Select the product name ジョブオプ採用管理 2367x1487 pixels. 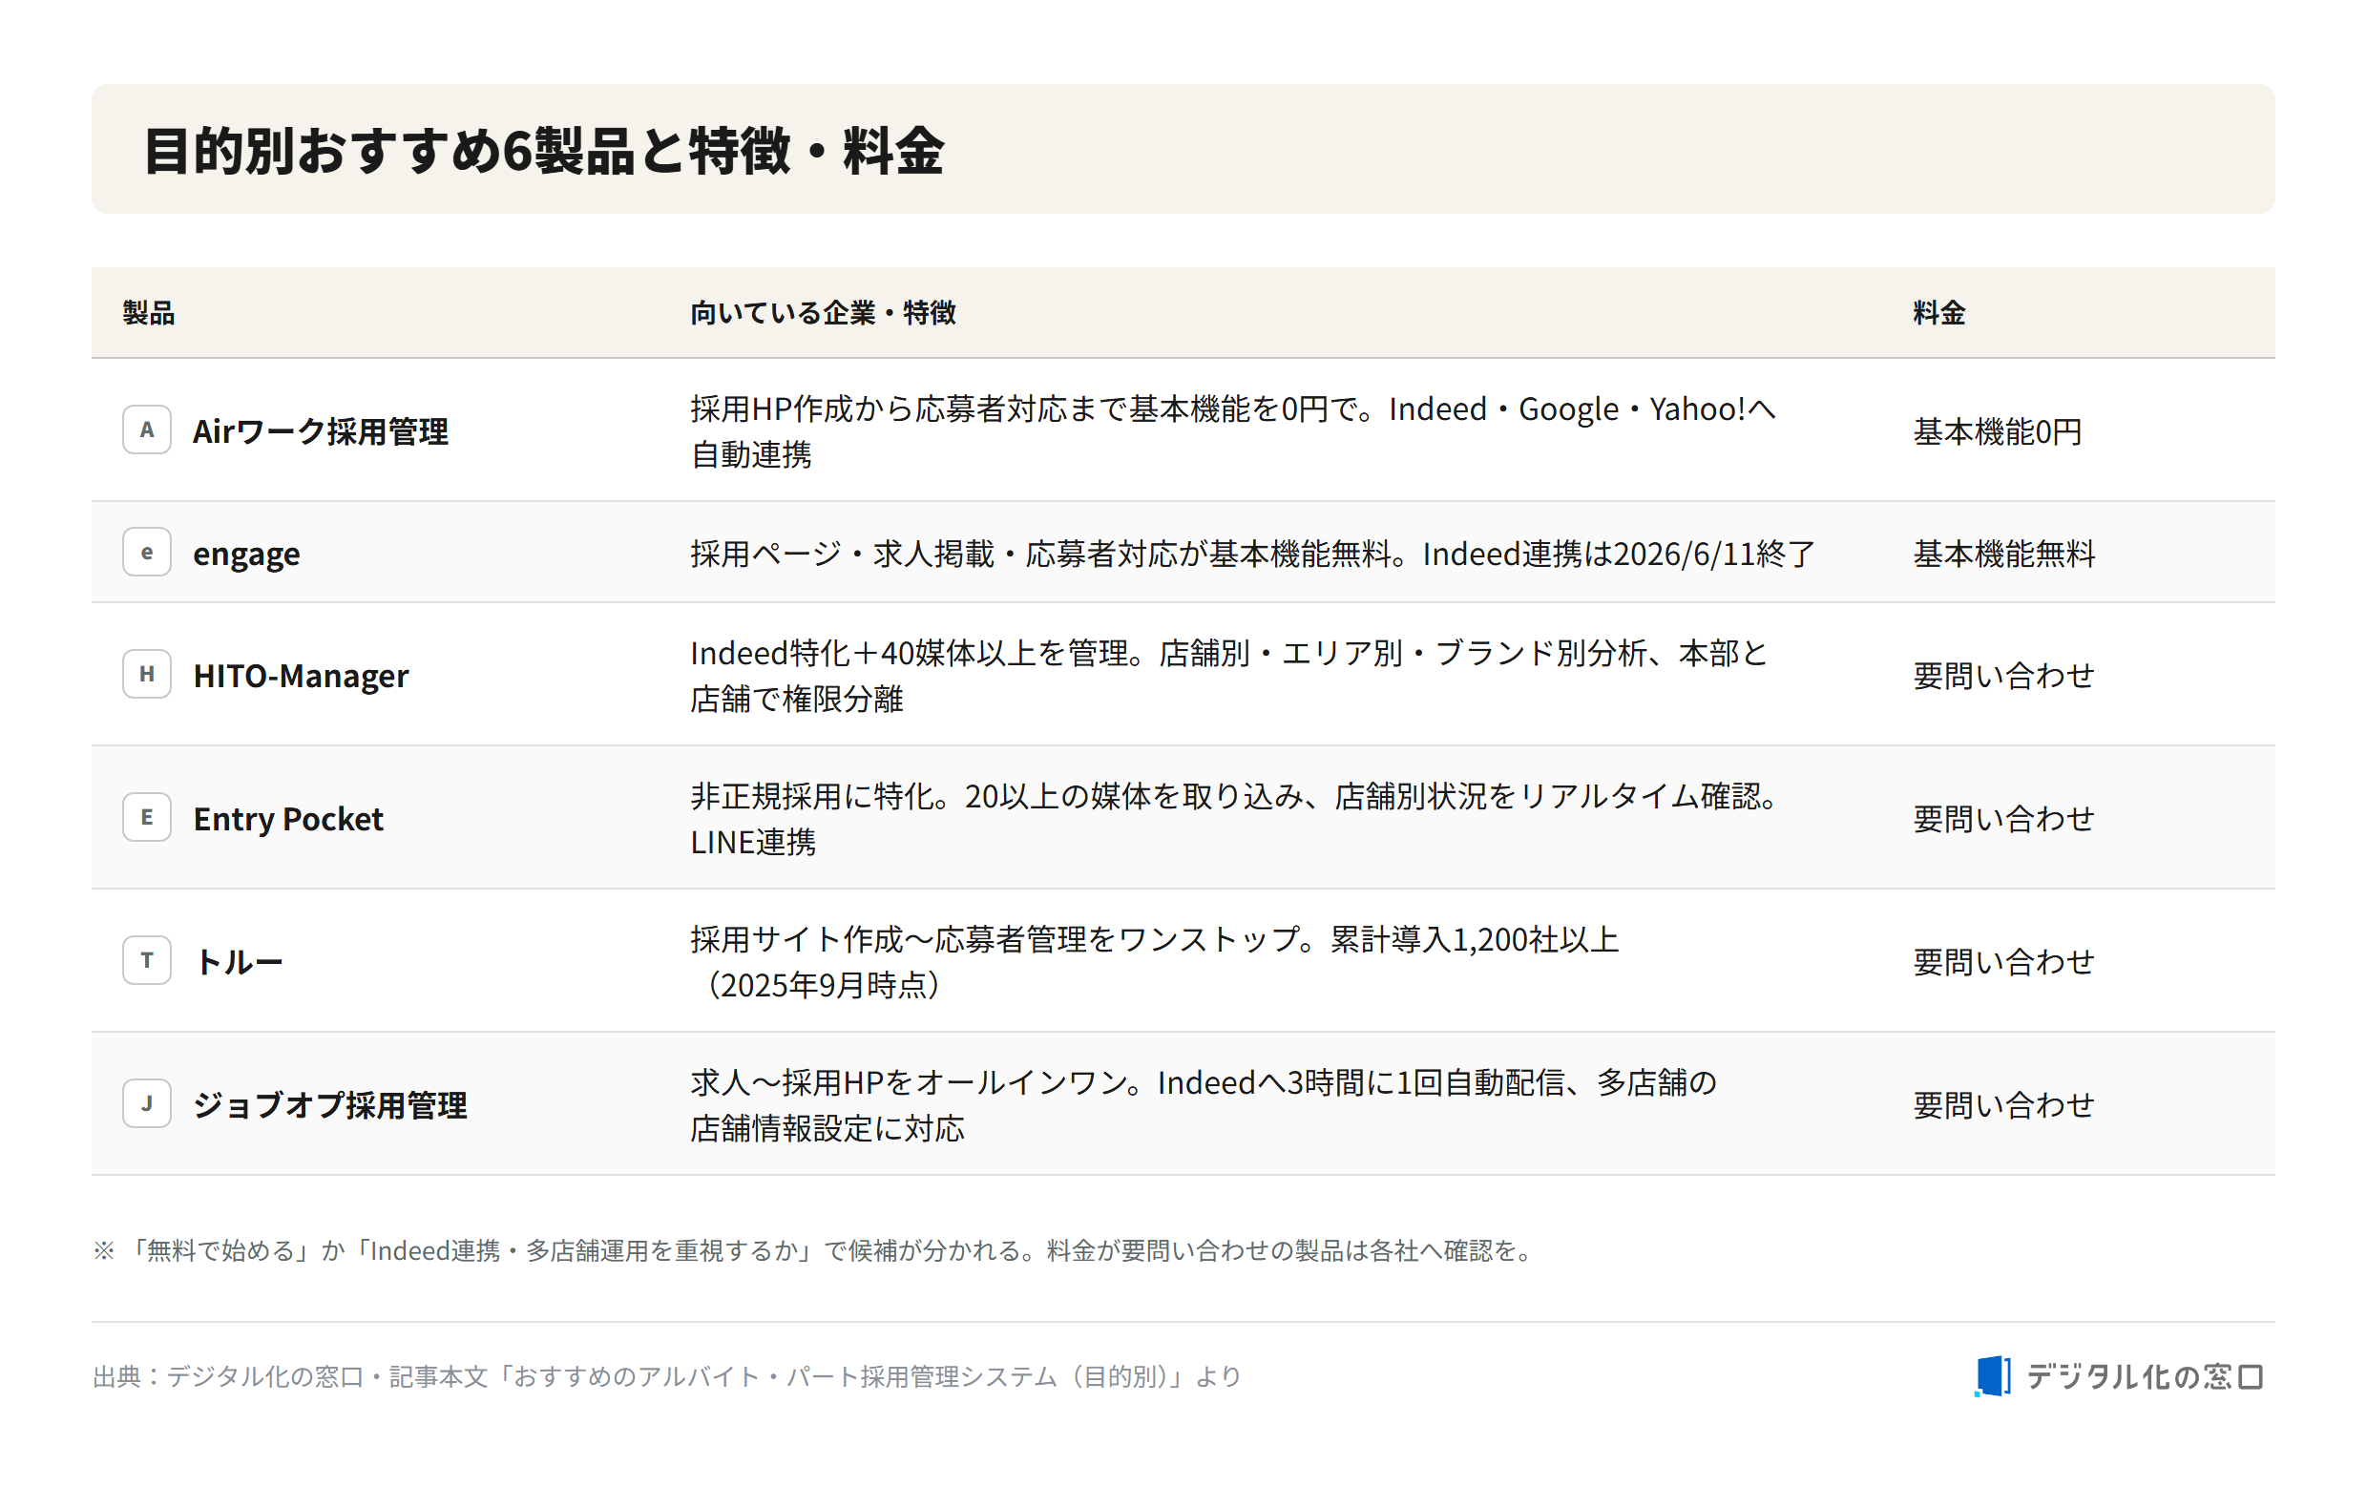click(329, 1104)
